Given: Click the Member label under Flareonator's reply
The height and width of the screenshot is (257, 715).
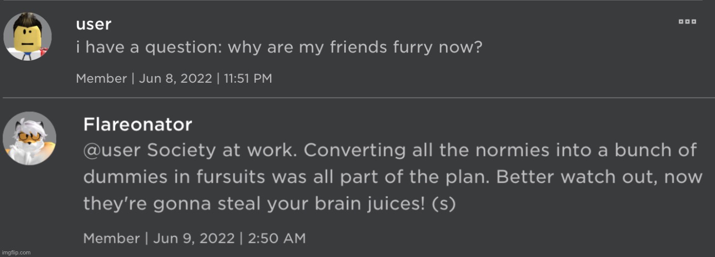Looking at the screenshot, I should coord(111,238).
